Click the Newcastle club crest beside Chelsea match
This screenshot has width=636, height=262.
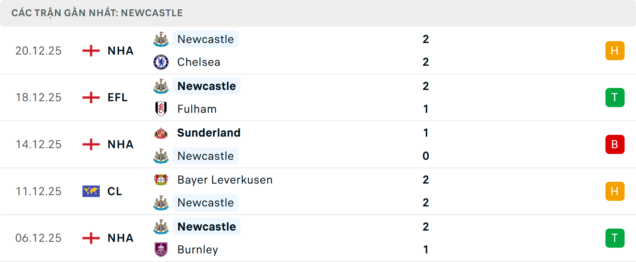click(161, 39)
